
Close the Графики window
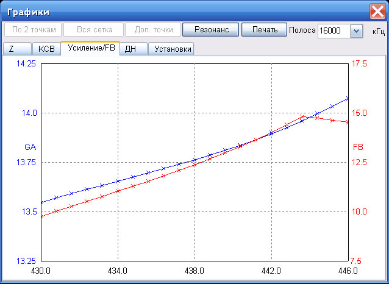point(377,12)
